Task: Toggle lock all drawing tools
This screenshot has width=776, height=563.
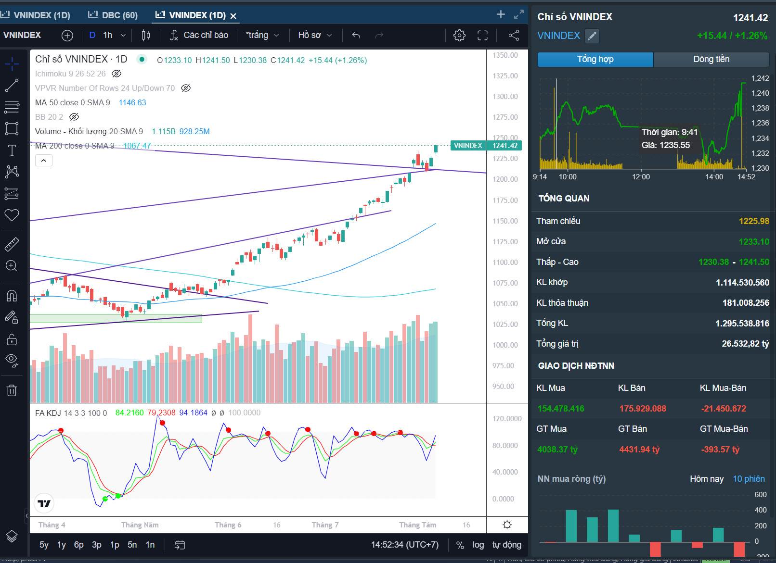Action: 12,339
